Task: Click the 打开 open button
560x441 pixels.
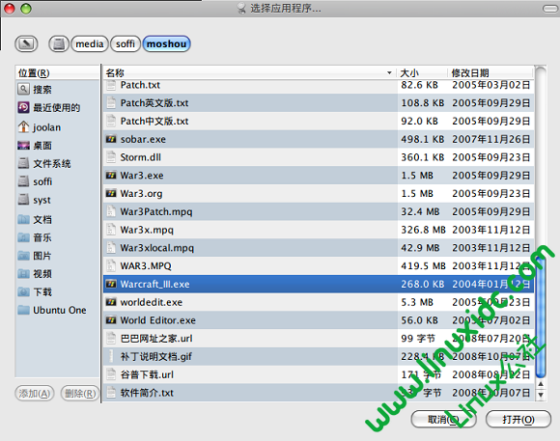Action: [x=518, y=419]
